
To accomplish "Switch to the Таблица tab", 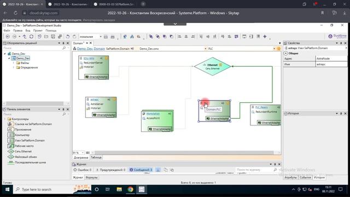I will point(96,158).
